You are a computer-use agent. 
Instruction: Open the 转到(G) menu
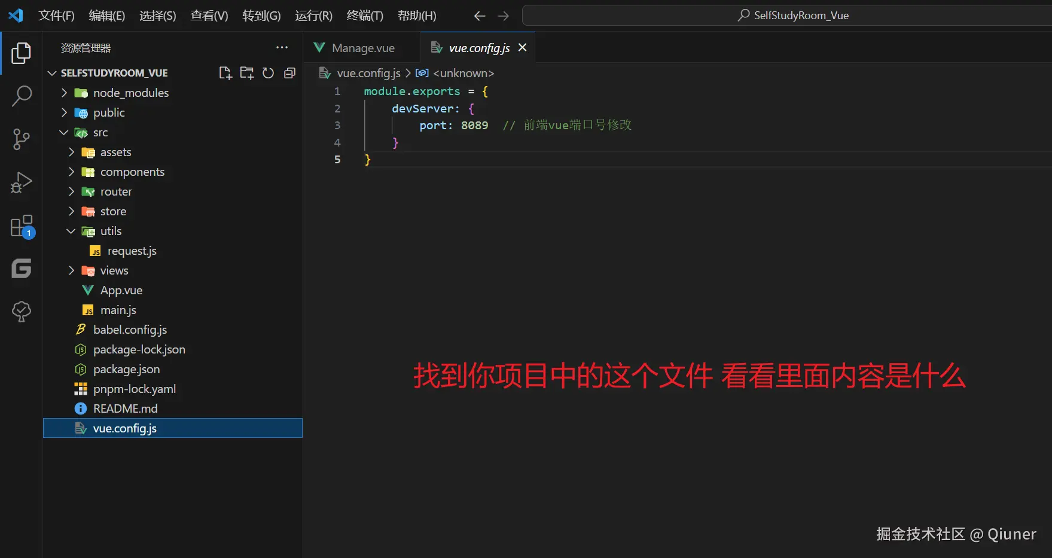tap(261, 16)
